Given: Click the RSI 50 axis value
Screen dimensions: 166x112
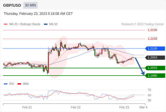Looking at the screenshot, I should [x=149, y=95].
